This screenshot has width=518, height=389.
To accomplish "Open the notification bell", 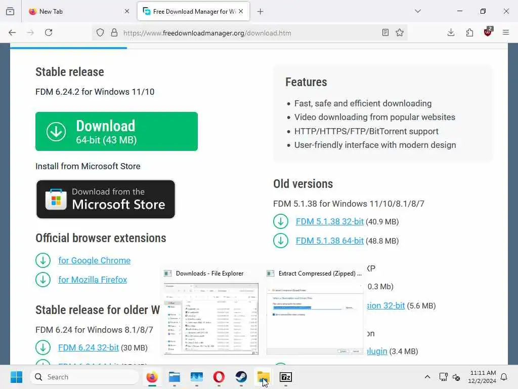I will 504,377.
